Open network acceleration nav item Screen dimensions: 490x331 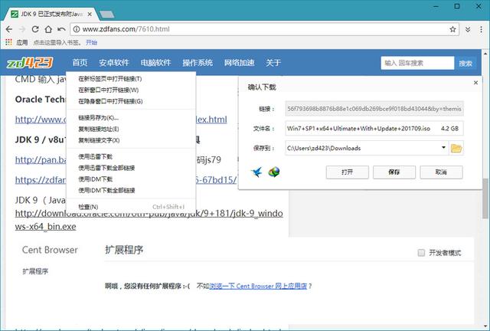click(240, 63)
